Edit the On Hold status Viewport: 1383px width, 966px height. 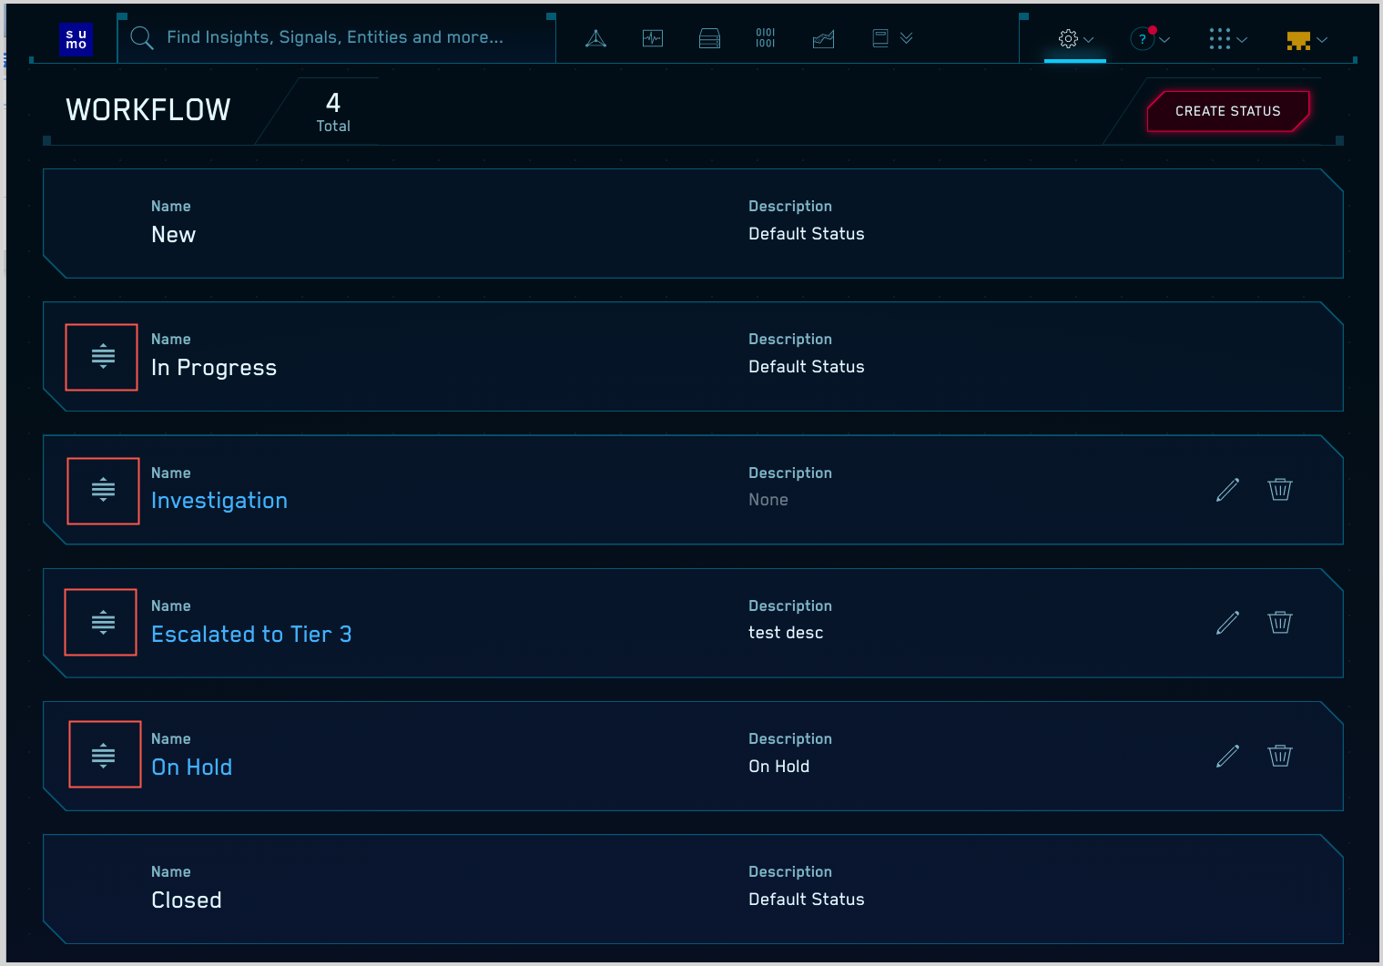[x=1227, y=756]
